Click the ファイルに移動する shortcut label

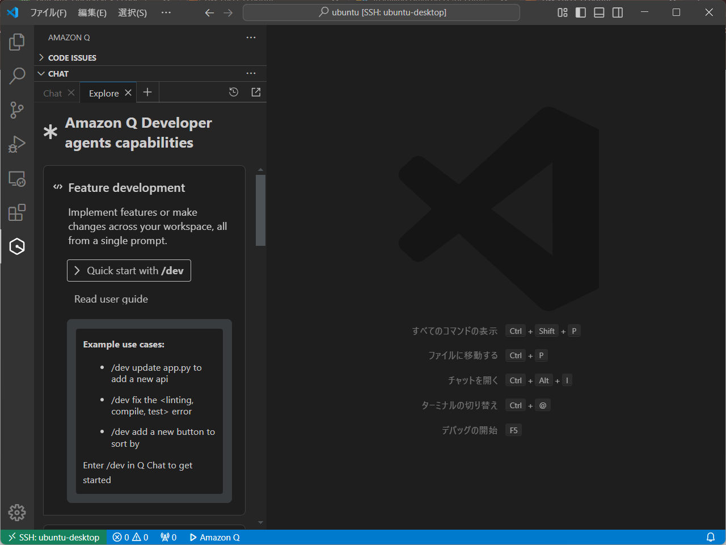coord(463,355)
